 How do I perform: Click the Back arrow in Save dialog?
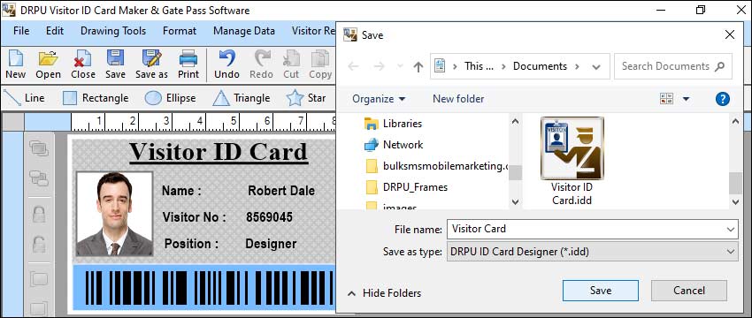(x=354, y=66)
